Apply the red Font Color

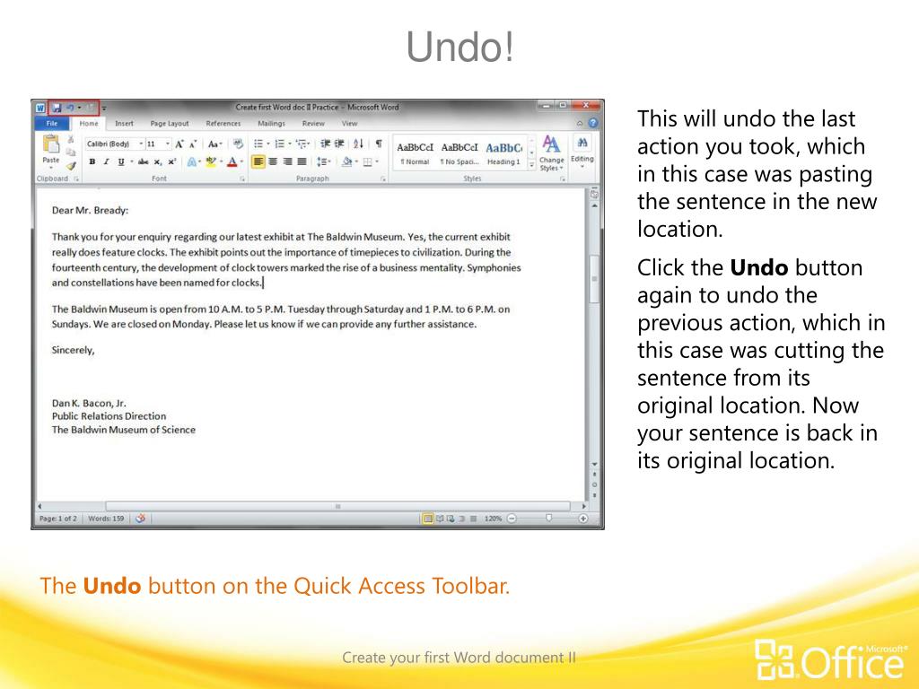232,161
